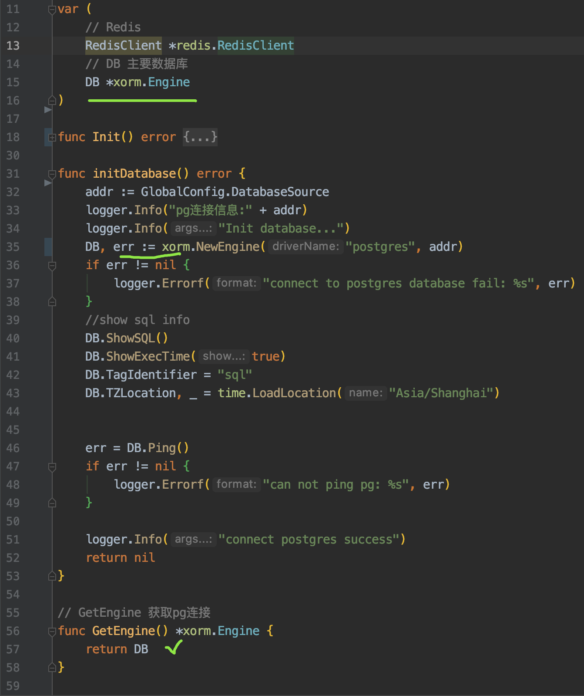Click the '// Redis' comment

(x=113, y=27)
